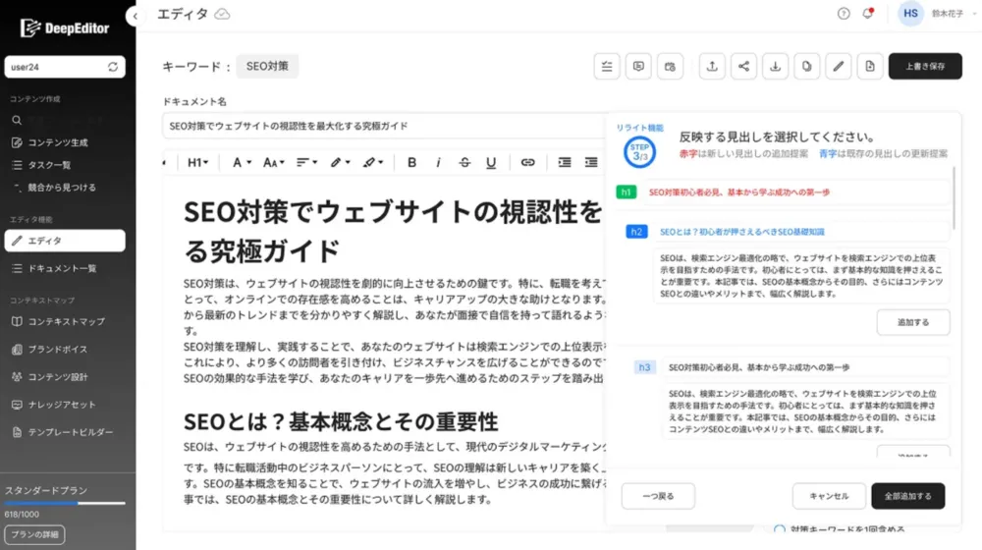Click the HS user avatar
The width and height of the screenshot is (982, 550).
(910, 13)
